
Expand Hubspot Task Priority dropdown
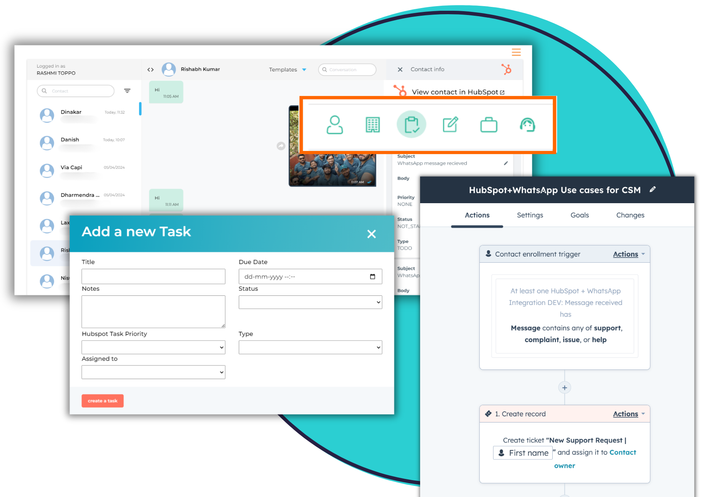coord(153,347)
